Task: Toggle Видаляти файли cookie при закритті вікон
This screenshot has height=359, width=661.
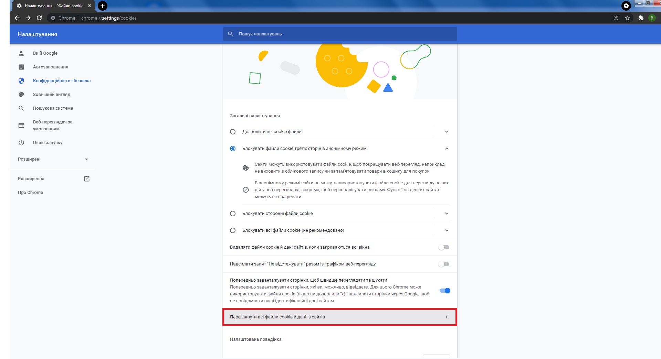Action: [x=444, y=247]
